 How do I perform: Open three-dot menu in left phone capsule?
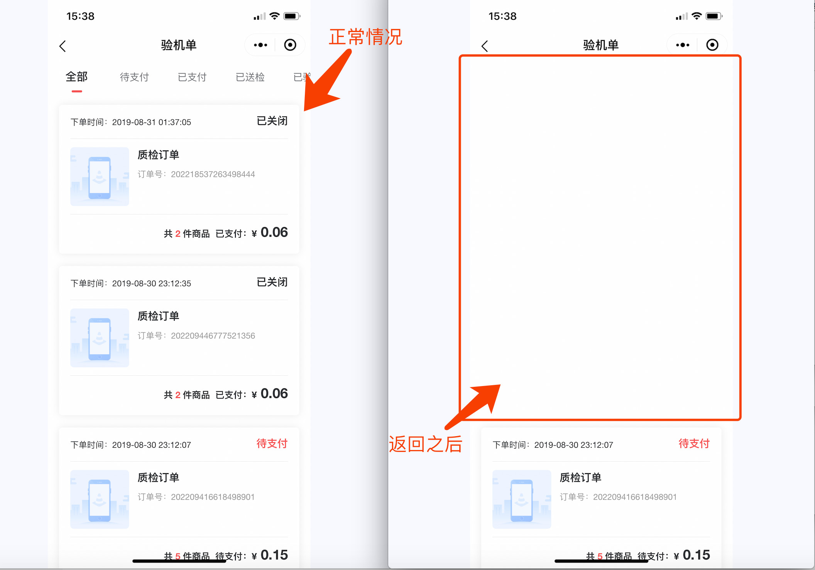260,45
